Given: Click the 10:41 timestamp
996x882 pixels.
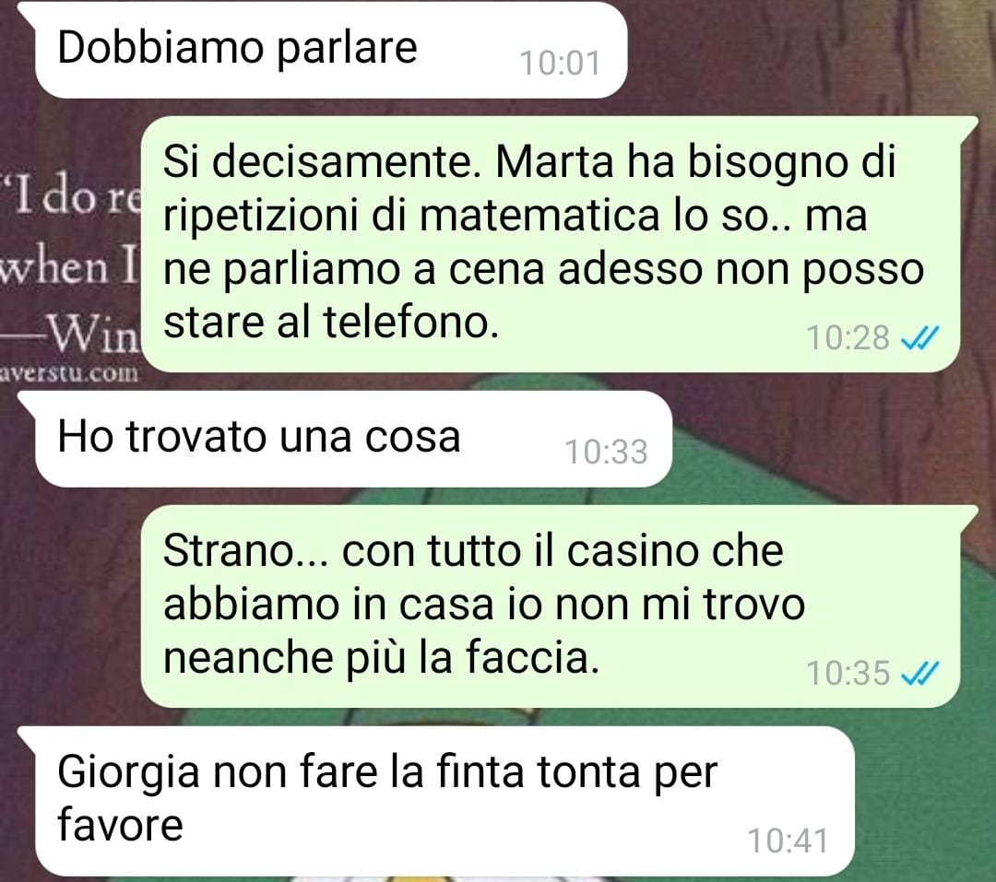Looking at the screenshot, I should click(x=788, y=841).
